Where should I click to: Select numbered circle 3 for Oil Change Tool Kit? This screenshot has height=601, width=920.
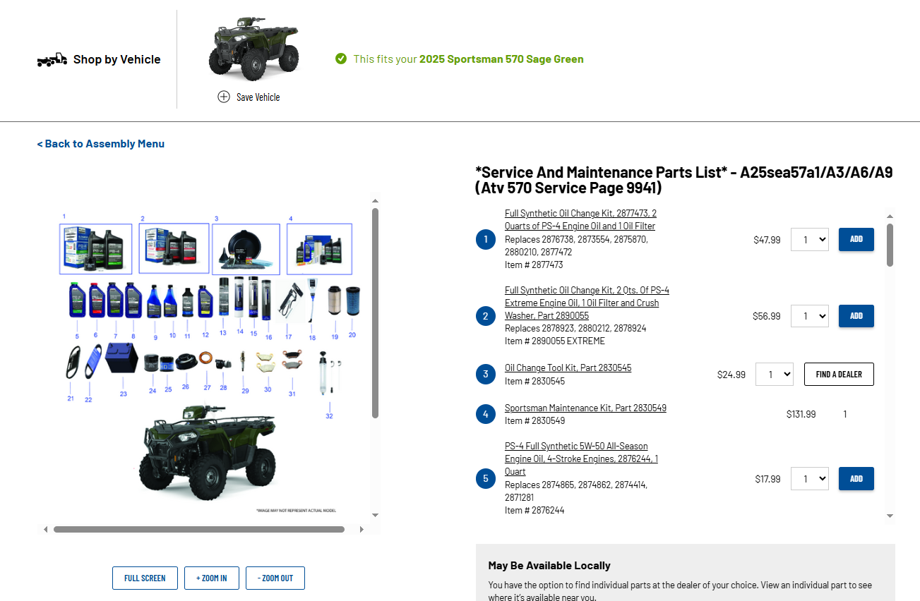pos(485,374)
